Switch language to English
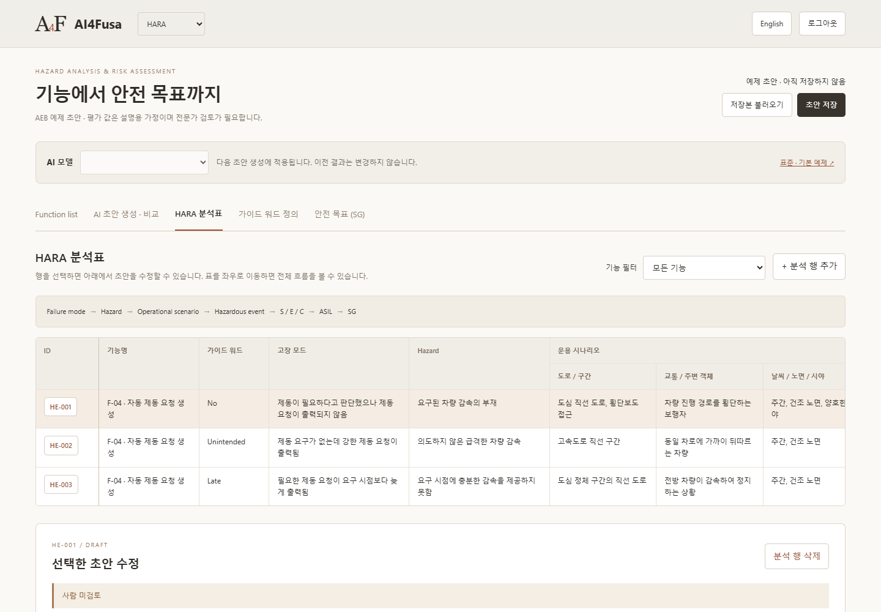 [771, 24]
